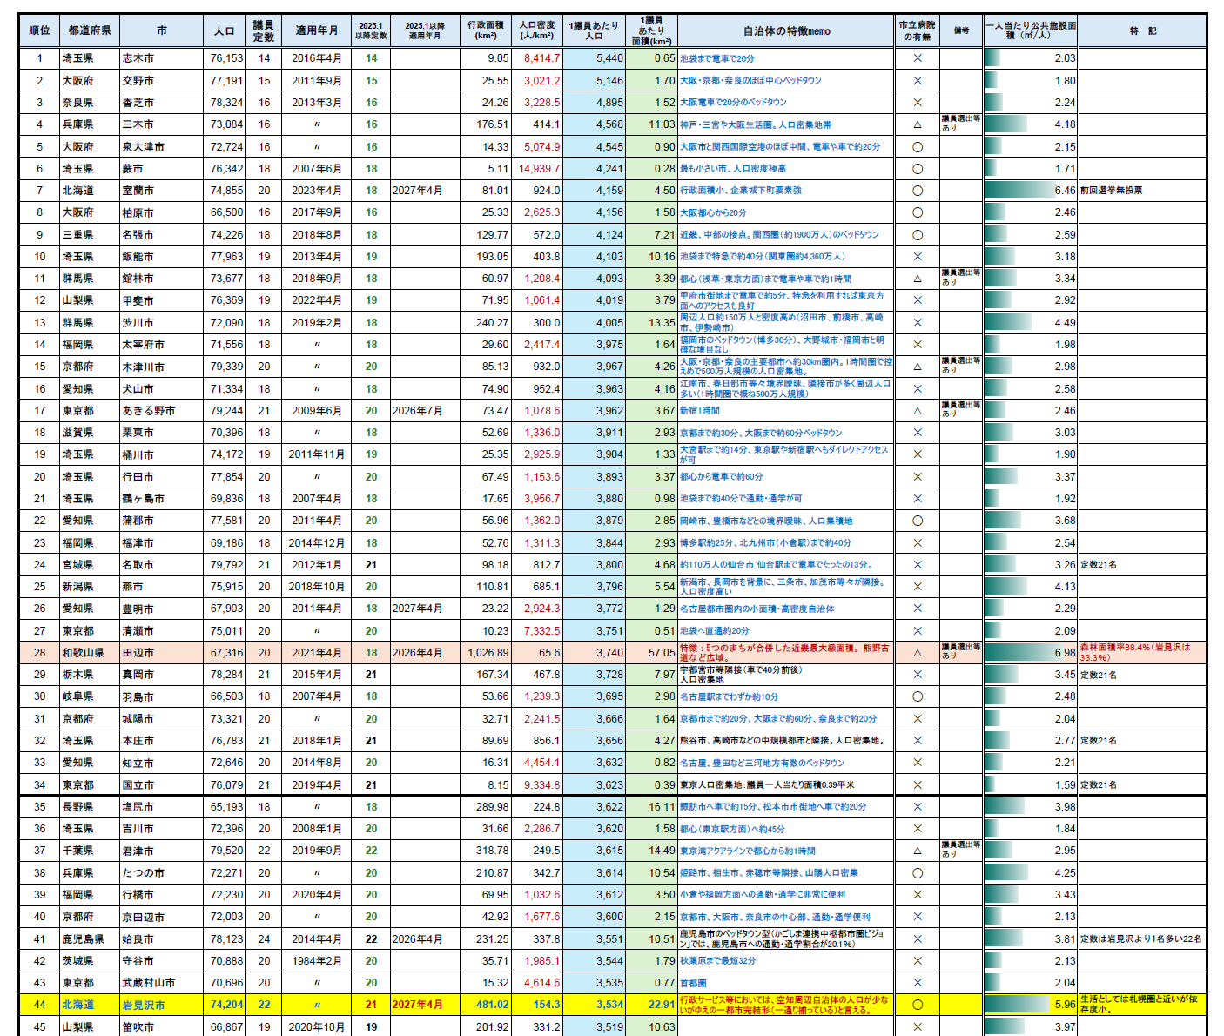
Task: Click population value 65,193
Action: coord(225,807)
